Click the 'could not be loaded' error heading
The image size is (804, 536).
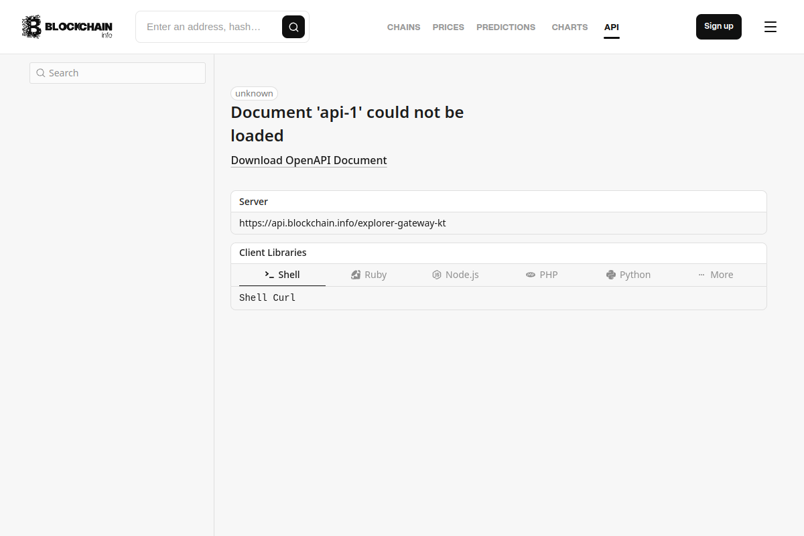coord(347,124)
